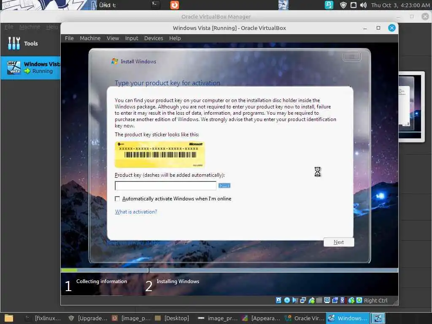Switch to the Windows... taskbar window
The width and height of the screenshot is (432, 324).
[x=348, y=318]
